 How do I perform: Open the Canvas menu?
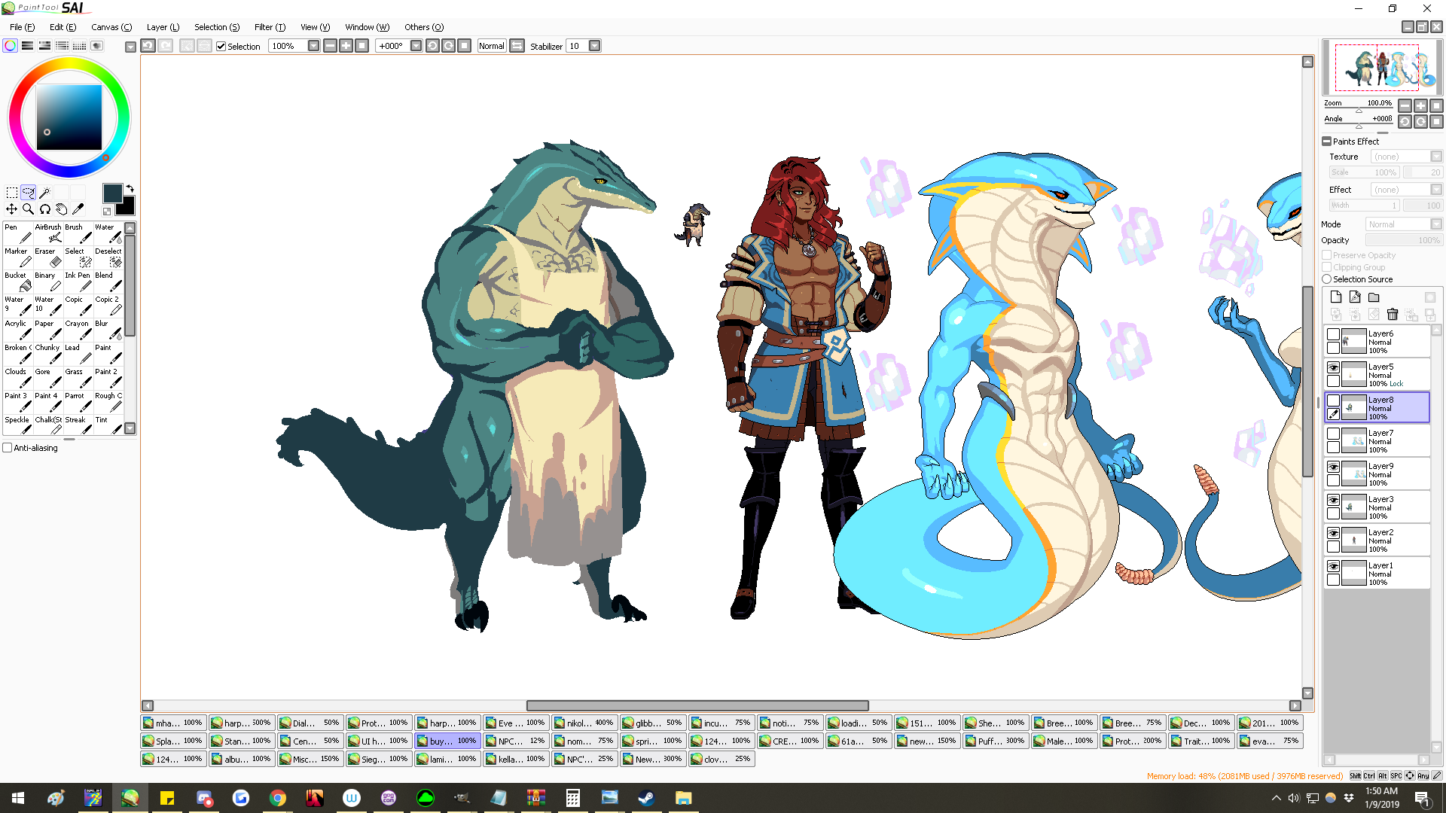click(111, 27)
